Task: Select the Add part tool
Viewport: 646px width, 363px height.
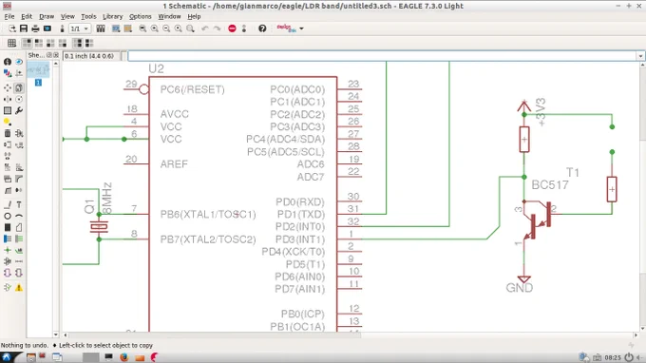Action: click(19, 133)
